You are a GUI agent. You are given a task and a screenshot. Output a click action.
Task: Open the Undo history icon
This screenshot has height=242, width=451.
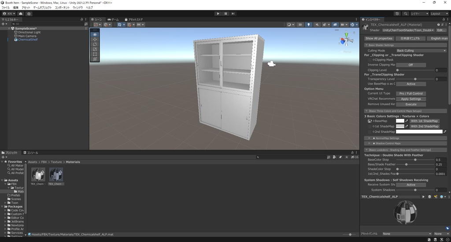[397, 14]
